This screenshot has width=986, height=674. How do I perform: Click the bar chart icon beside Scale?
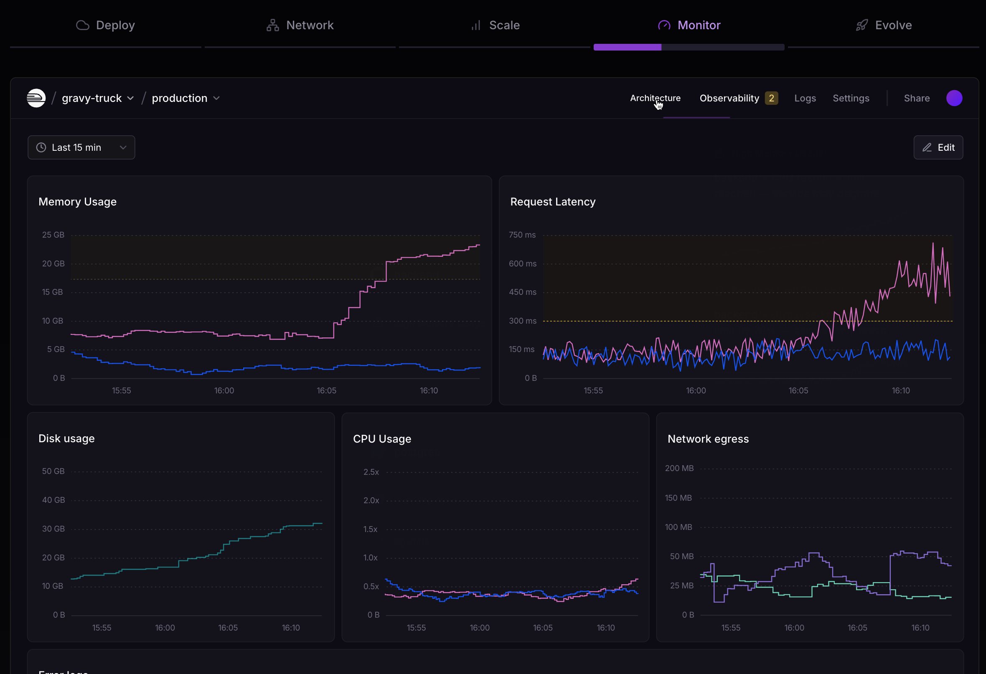coord(476,25)
